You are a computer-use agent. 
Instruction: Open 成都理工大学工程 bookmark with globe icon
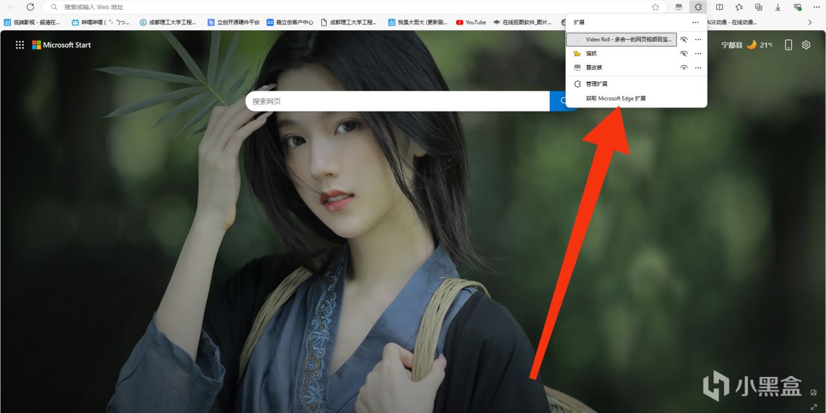[x=168, y=22]
